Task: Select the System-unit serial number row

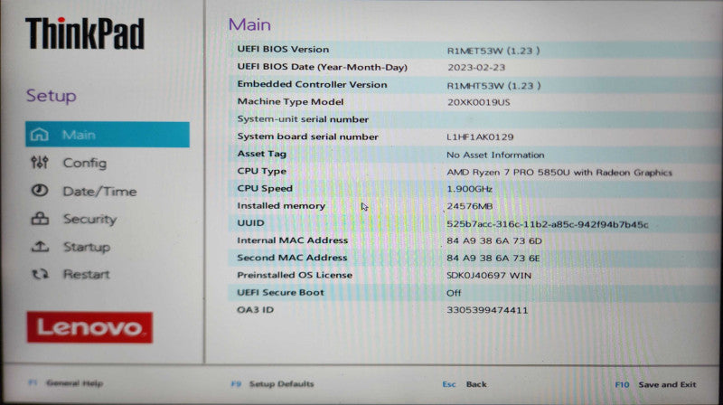Action: point(473,119)
